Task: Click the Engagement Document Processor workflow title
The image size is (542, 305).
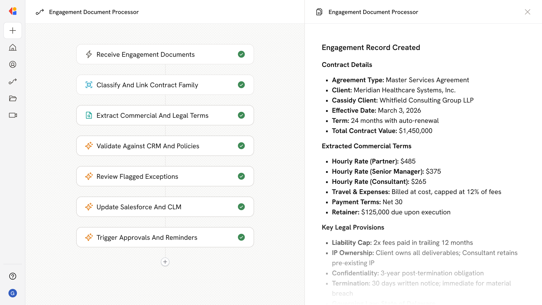Action: (94, 12)
